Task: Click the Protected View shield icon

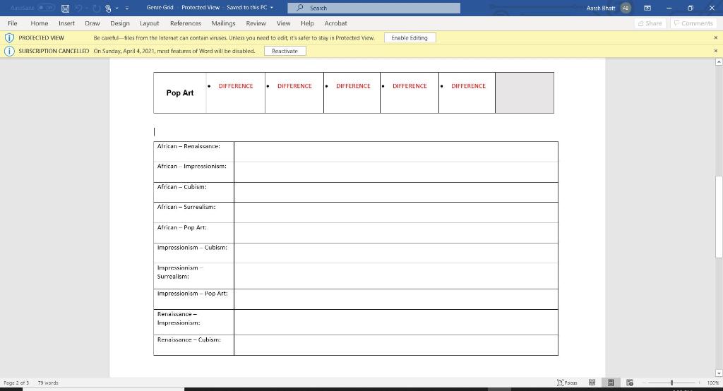Action: click(x=9, y=38)
